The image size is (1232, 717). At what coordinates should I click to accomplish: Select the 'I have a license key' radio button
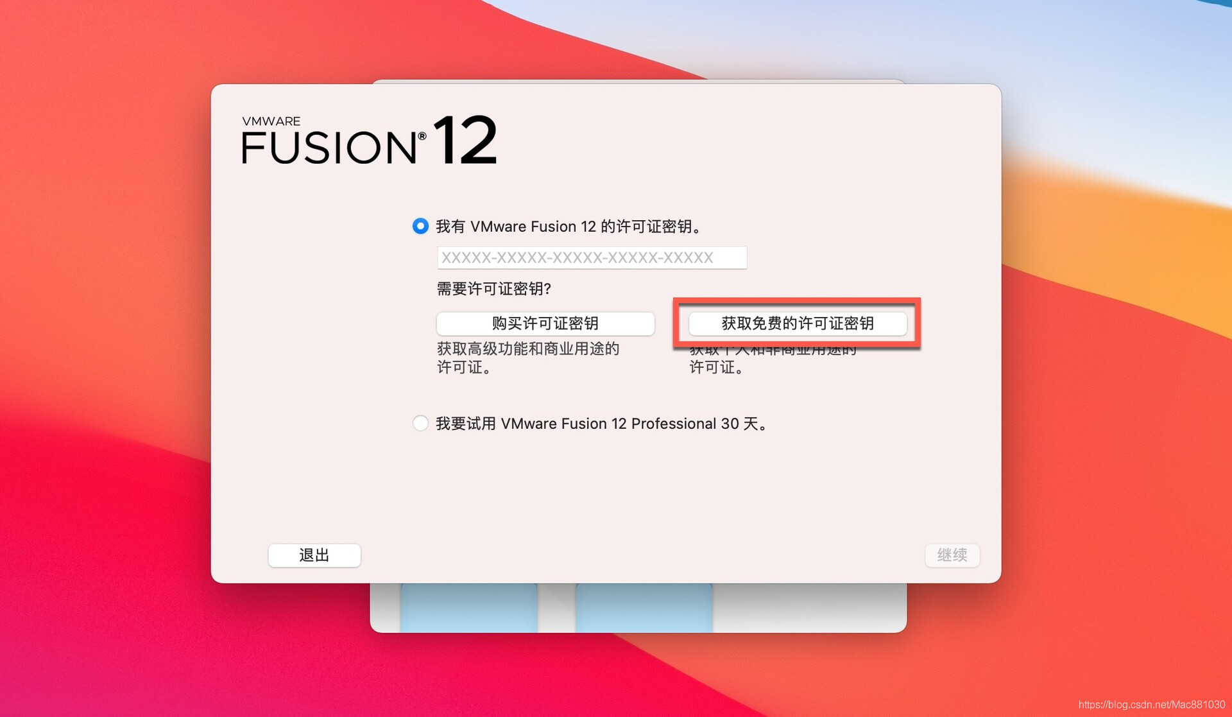420,226
